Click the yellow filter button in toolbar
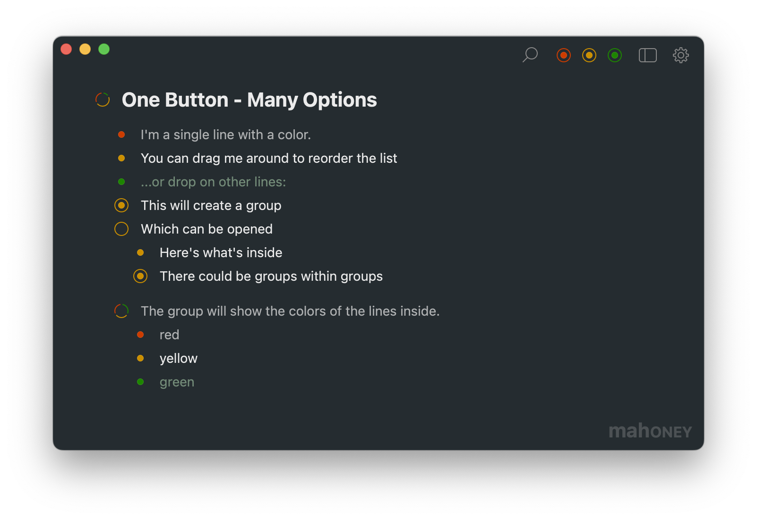Screen dimensions: 757x520 click(x=589, y=55)
